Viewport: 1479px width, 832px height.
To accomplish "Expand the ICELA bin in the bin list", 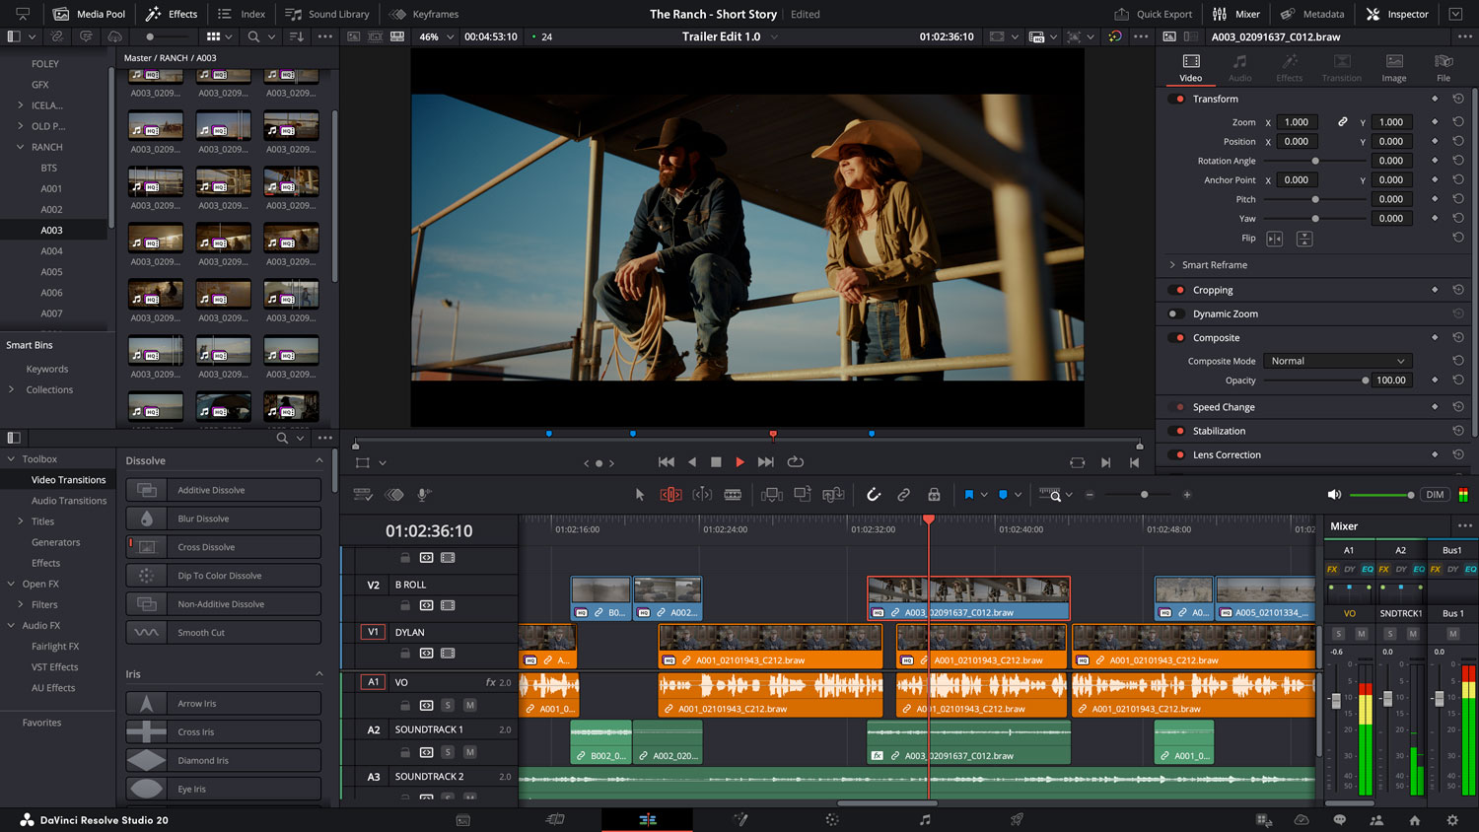I will pyautogui.click(x=20, y=105).
